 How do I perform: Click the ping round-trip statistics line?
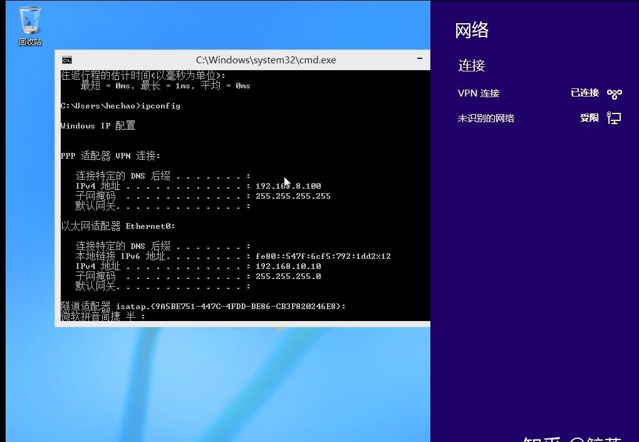(165, 86)
